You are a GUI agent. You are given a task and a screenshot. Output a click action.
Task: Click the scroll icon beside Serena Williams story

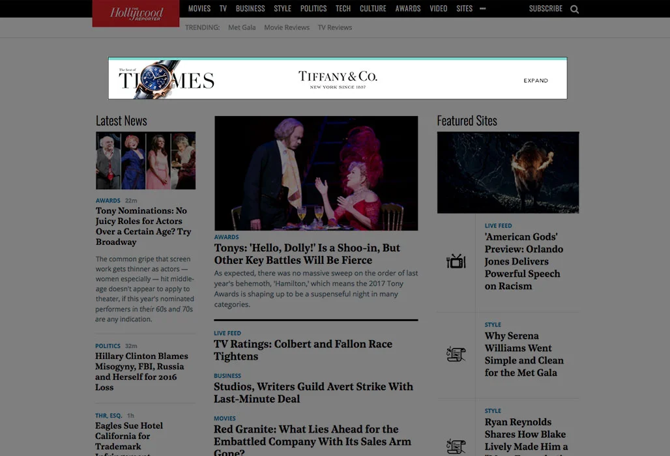point(456,354)
